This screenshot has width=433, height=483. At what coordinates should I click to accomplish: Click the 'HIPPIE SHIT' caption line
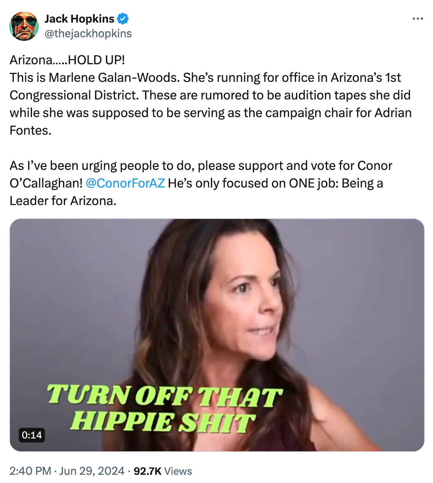tap(163, 421)
